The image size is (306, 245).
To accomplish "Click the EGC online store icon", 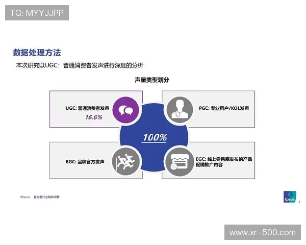I will click(x=180, y=162).
